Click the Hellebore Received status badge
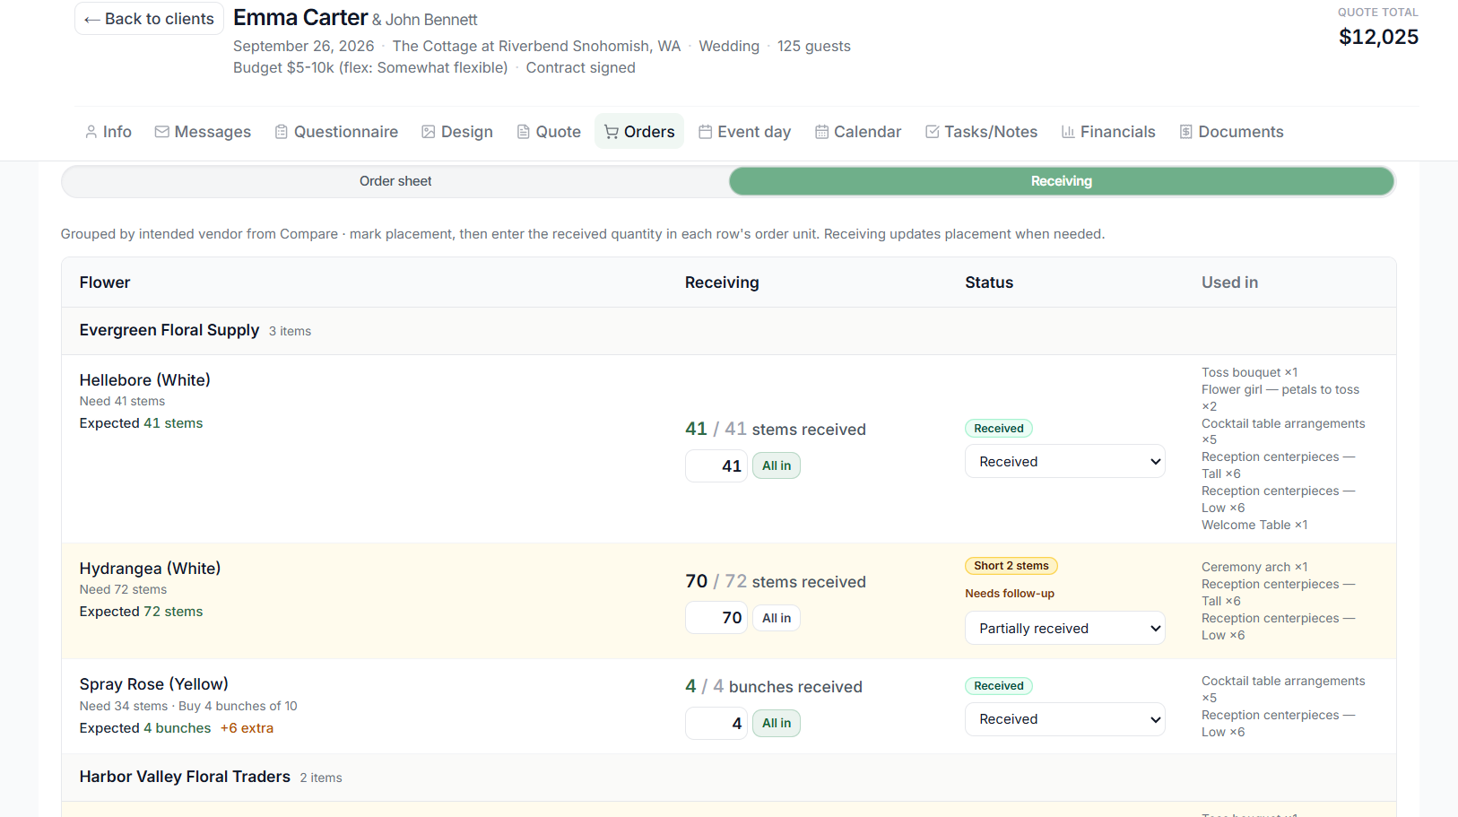This screenshot has height=817, width=1458. click(x=999, y=429)
